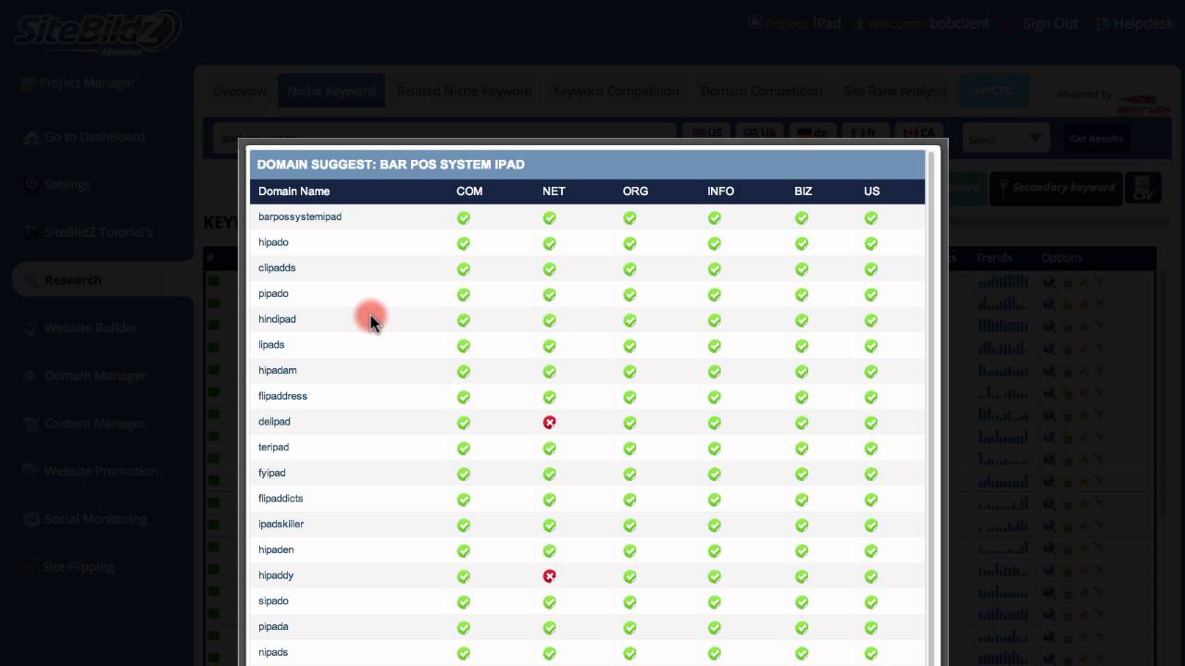The height and width of the screenshot is (666, 1185).
Task: Click the ORG checkmark for flipaddress
Action: tap(630, 398)
